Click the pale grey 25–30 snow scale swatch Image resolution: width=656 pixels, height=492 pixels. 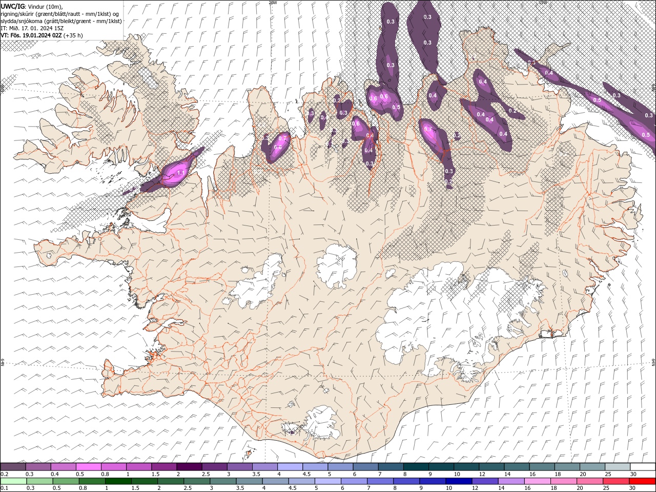pyautogui.click(x=618, y=466)
